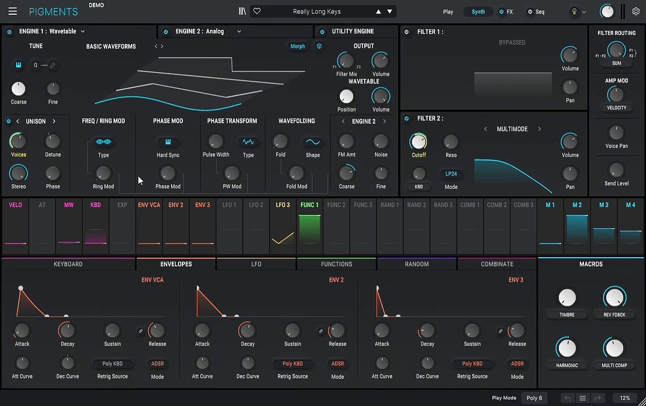Switch to the Functions tab
646x406 pixels.
click(x=337, y=264)
